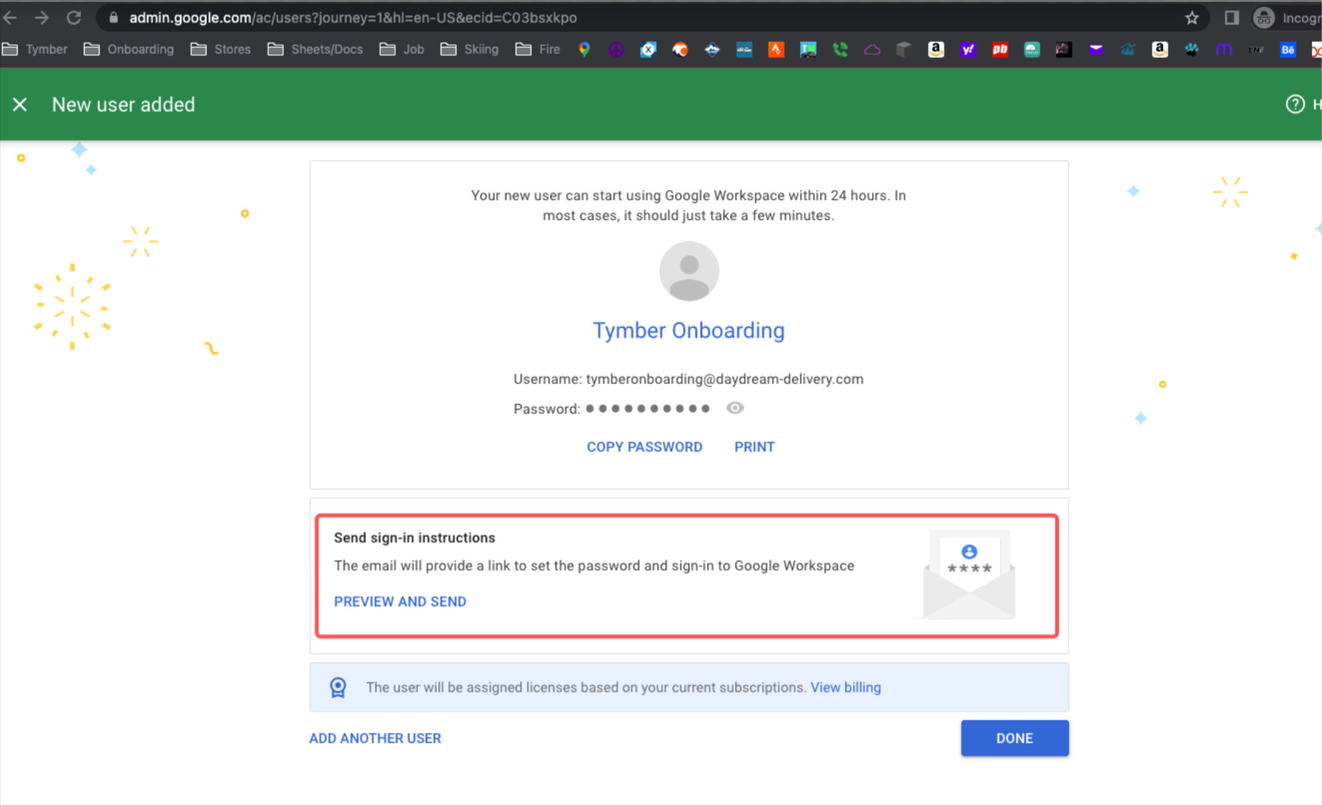1322x805 pixels.
Task: Reload the current page
Action: point(74,17)
